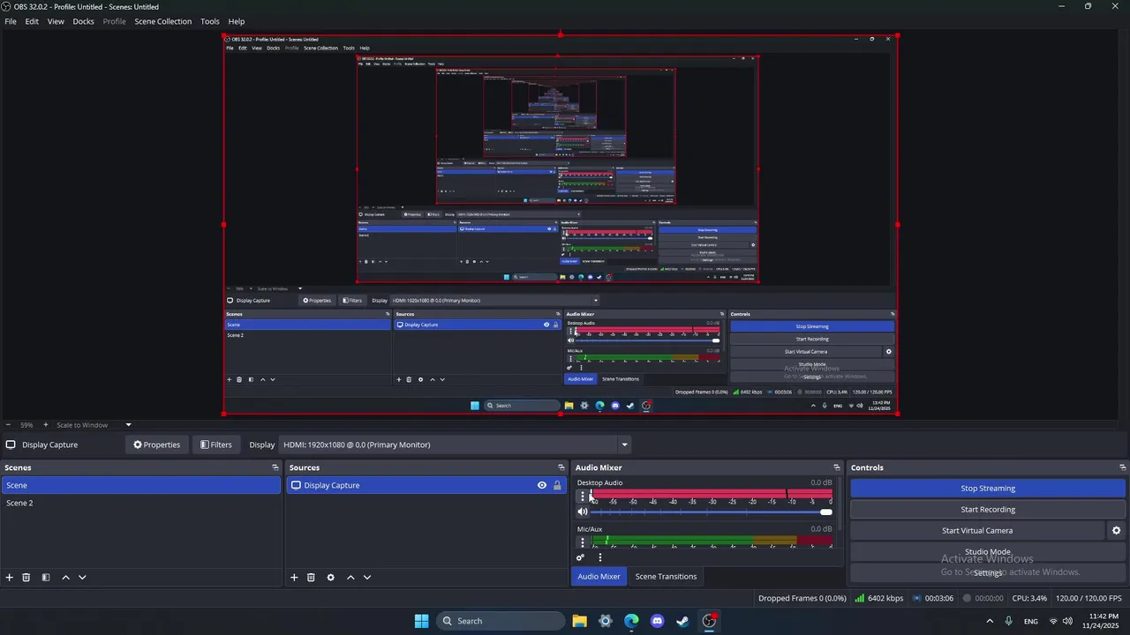Viewport: 1130px width, 635px height.
Task: Click Dropped Frames status text
Action: tap(802, 598)
